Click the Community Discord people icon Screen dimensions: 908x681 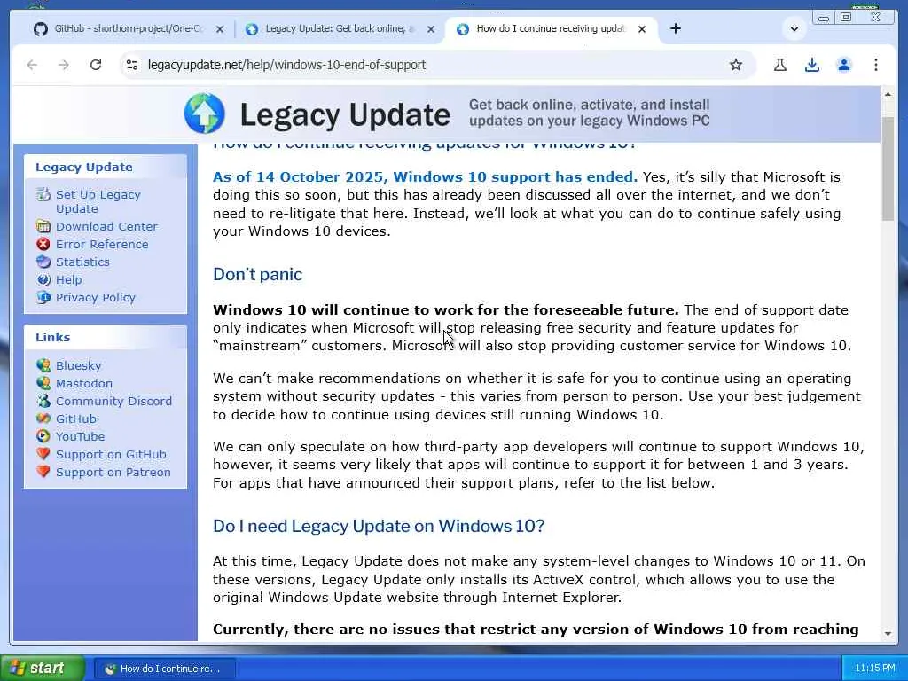point(43,401)
